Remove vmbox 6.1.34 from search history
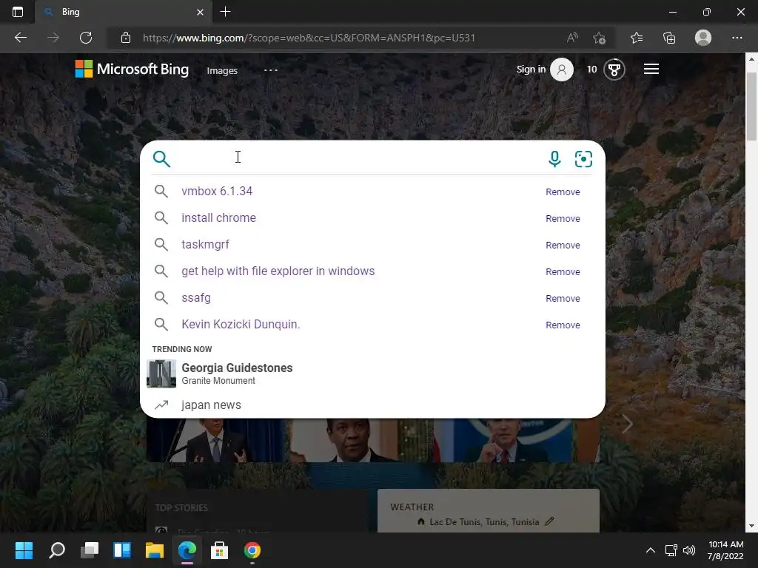The image size is (758, 568). pyautogui.click(x=563, y=192)
